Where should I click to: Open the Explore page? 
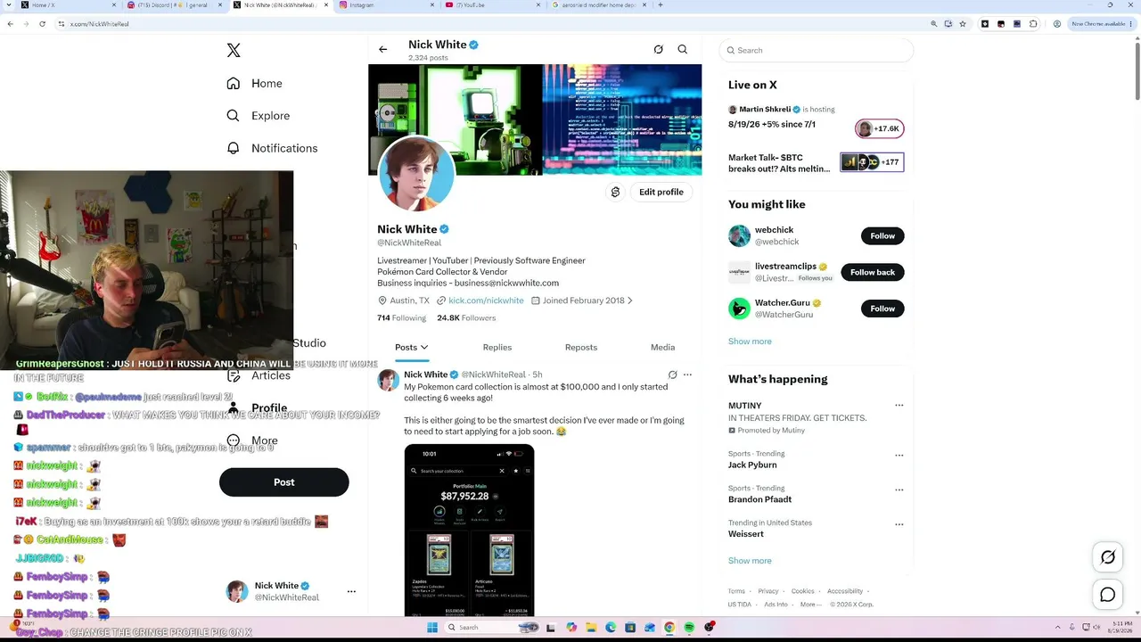(x=258, y=116)
